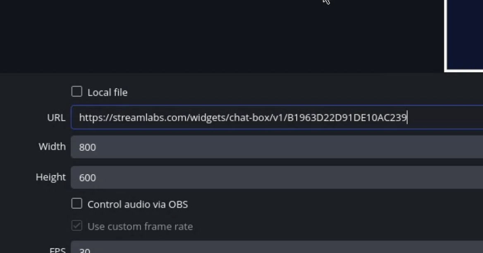This screenshot has height=253, width=483.
Task: Click the Height label
Action: 50,177
